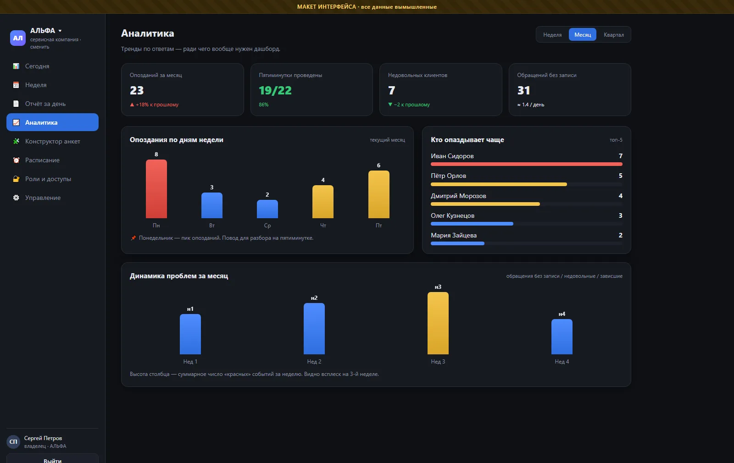Viewport: 734px width, 463px height.
Task: Switch period to Квартал
Action: coord(614,35)
